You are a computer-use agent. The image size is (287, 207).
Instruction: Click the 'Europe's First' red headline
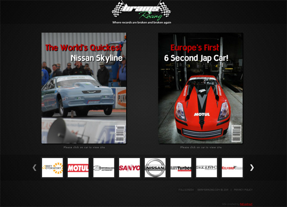click(195, 48)
